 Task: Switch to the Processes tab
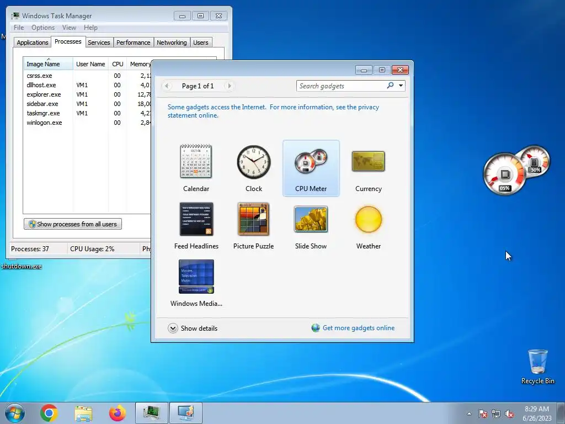[x=68, y=41]
